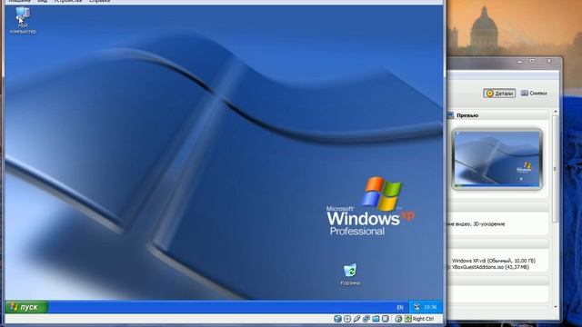Switch to Снимки view in VirtualBox Manager
The image size is (582, 327).
[x=534, y=93]
